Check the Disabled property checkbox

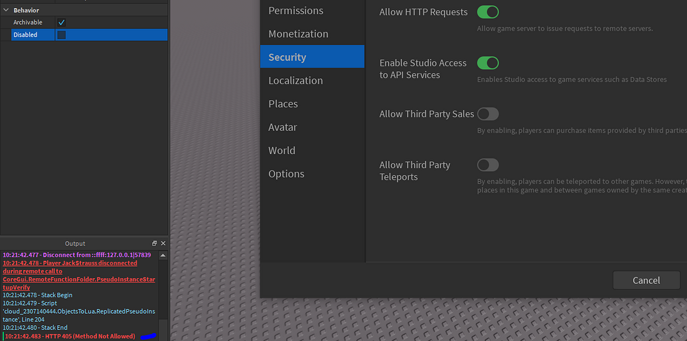pyautogui.click(x=62, y=35)
